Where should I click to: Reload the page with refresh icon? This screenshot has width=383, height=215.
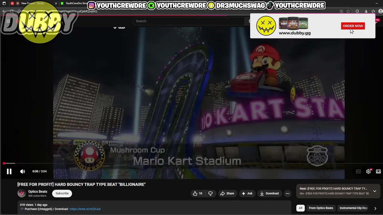pos(12,11)
